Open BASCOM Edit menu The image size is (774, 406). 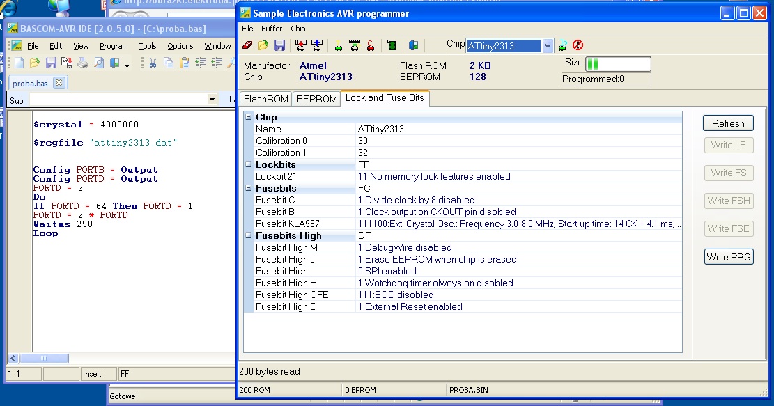point(55,46)
